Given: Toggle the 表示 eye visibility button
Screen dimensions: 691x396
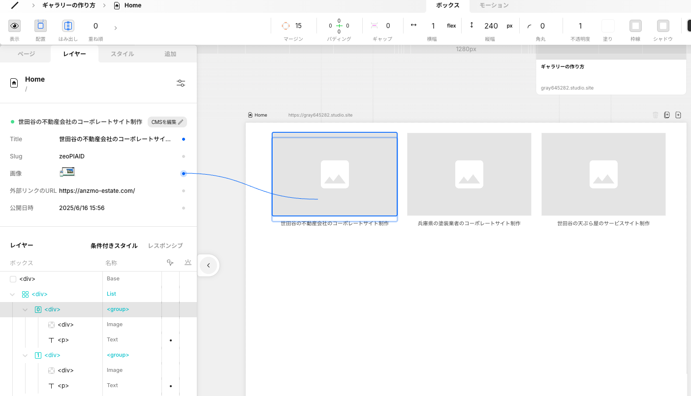Looking at the screenshot, I should [15, 26].
